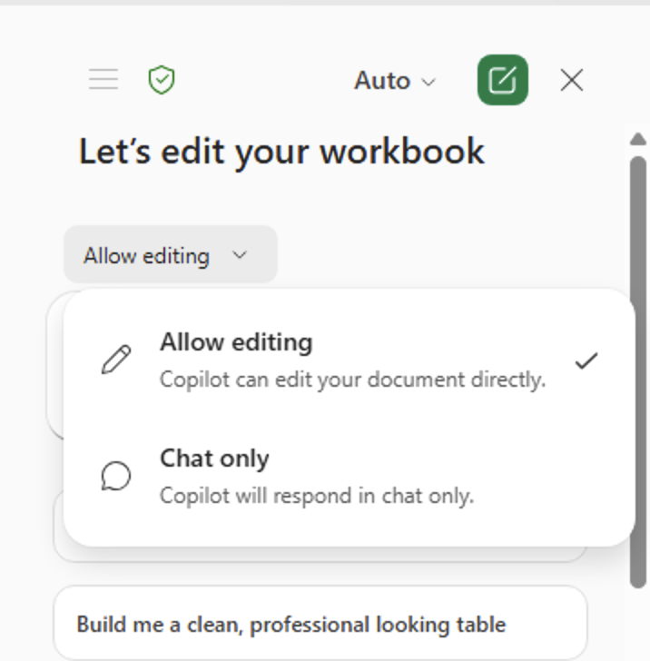650x661 pixels.
Task: Click the vertical scrollbar thumb
Action: coord(638,363)
